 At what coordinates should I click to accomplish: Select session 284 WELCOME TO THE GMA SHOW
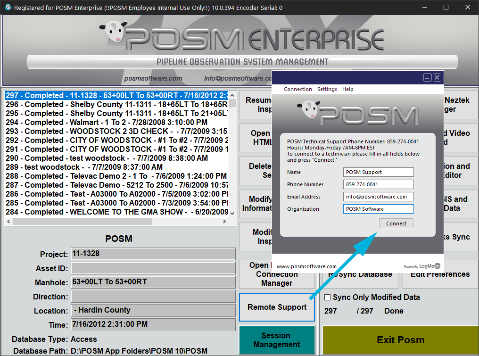coord(116,212)
